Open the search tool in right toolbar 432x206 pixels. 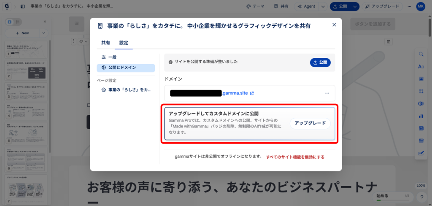click(421, 54)
